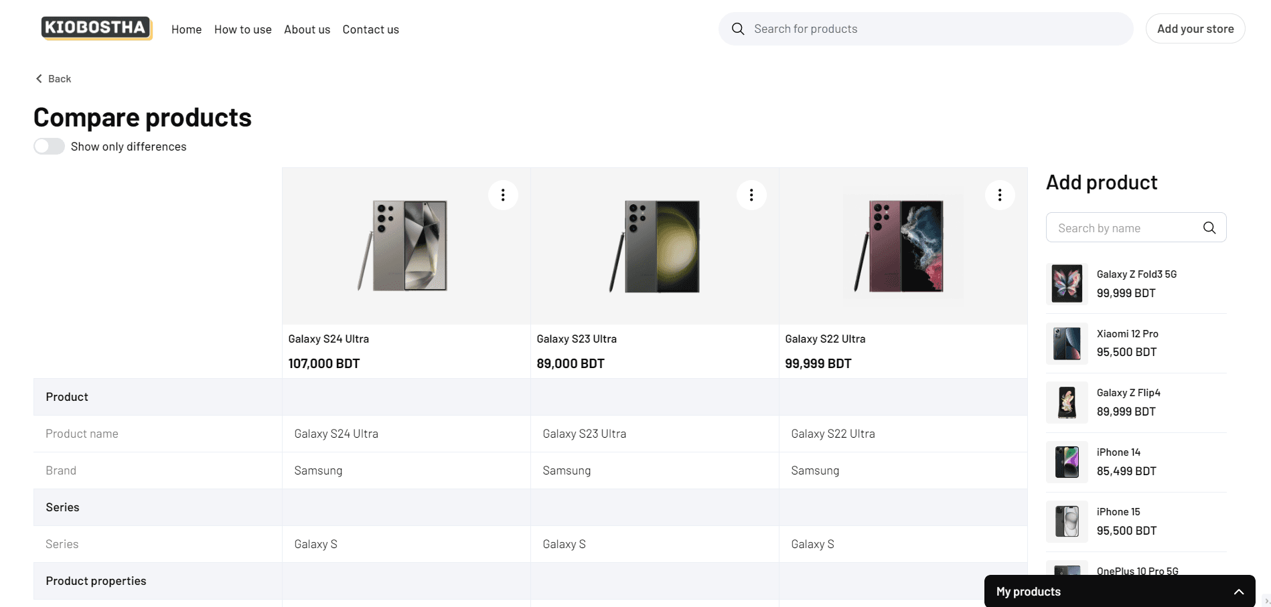The height and width of the screenshot is (607, 1271).
Task: Click the Kiobostha logo
Action: pyautogui.click(x=96, y=28)
